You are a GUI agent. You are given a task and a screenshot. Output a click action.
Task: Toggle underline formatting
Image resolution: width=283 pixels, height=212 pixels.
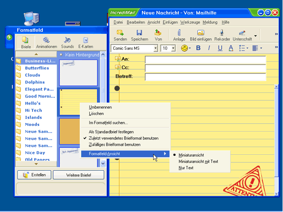[220, 48]
